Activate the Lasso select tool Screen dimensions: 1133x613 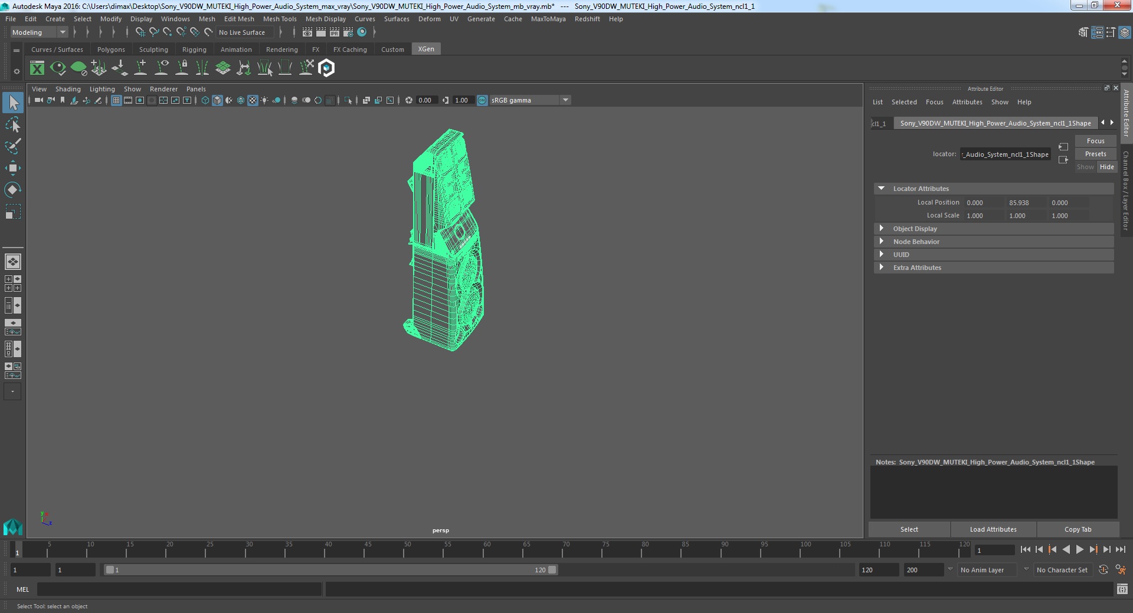[13, 125]
